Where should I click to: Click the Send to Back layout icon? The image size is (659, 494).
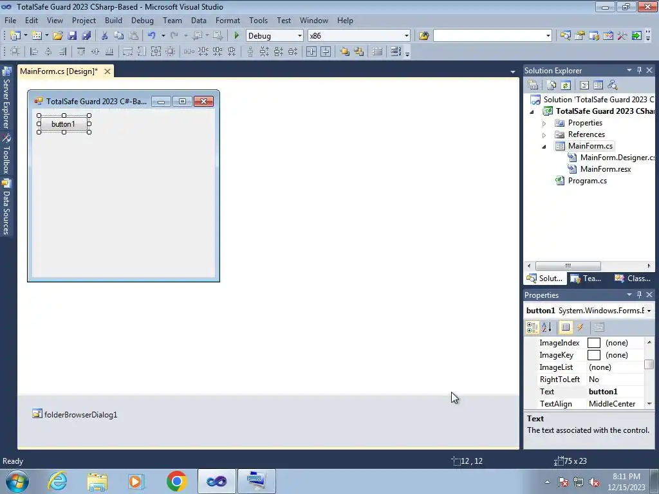point(359,51)
